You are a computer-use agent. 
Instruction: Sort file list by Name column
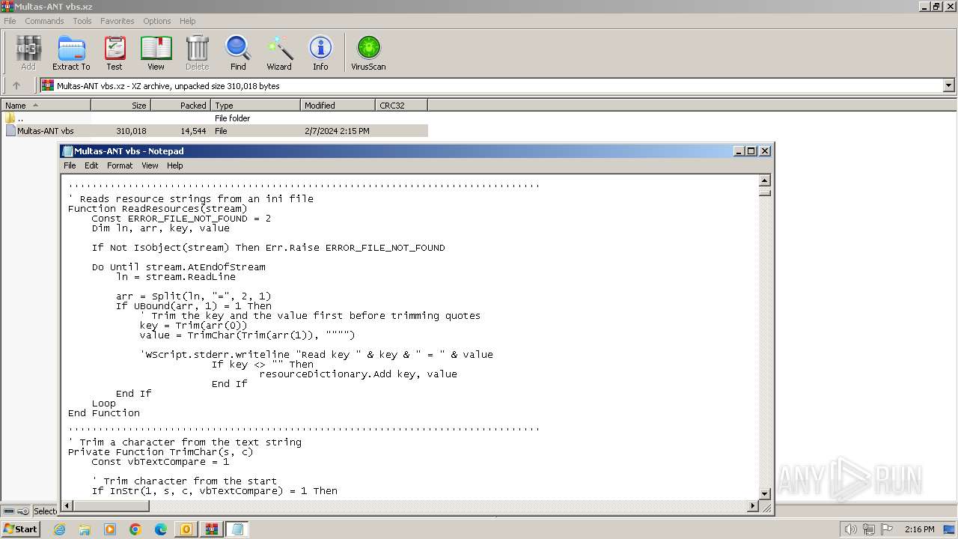[x=46, y=106]
